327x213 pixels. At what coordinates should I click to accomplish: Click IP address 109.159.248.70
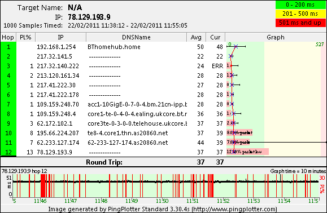coord(58,104)
